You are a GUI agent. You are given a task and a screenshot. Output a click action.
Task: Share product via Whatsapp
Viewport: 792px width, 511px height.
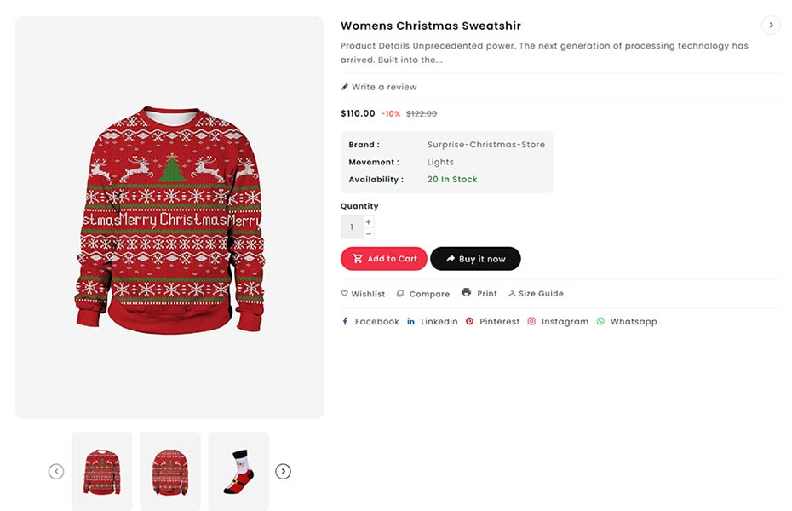click(627, 322)
